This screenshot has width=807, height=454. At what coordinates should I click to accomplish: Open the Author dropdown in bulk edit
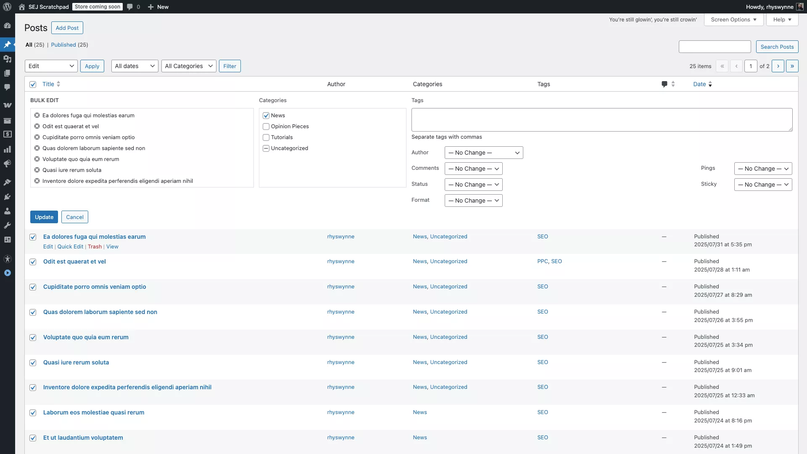483,152
